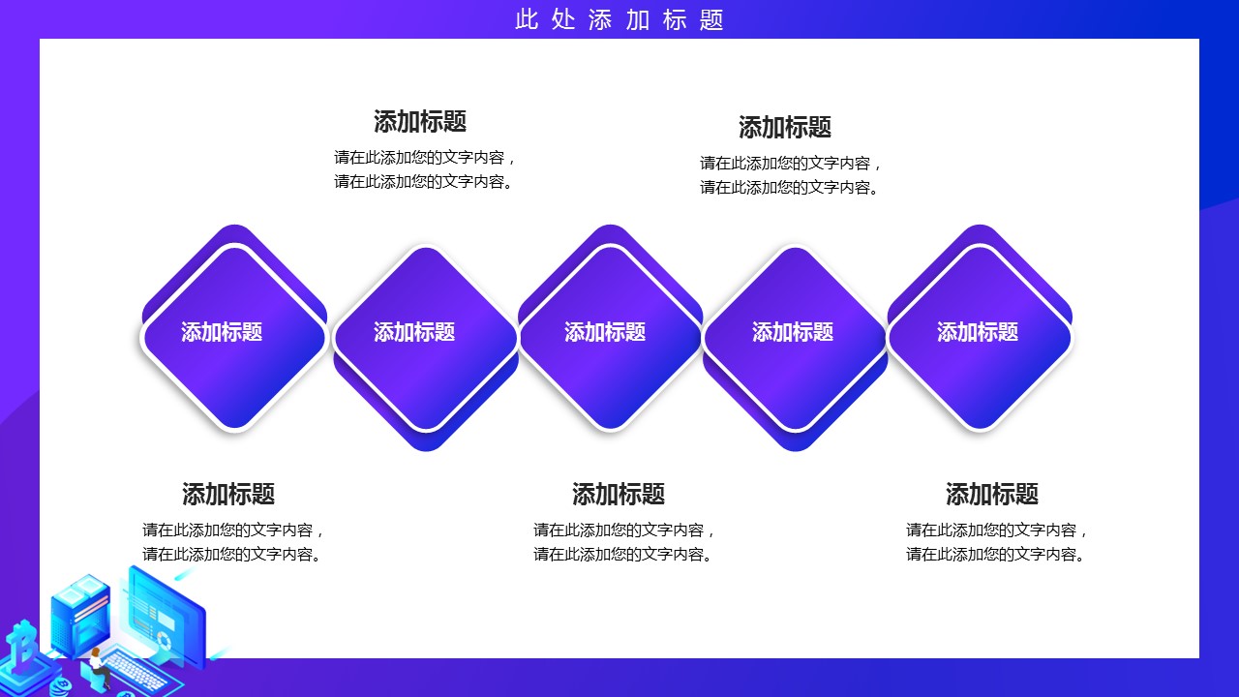Click the second diamond labeled 添加标题

click(426, 337)
